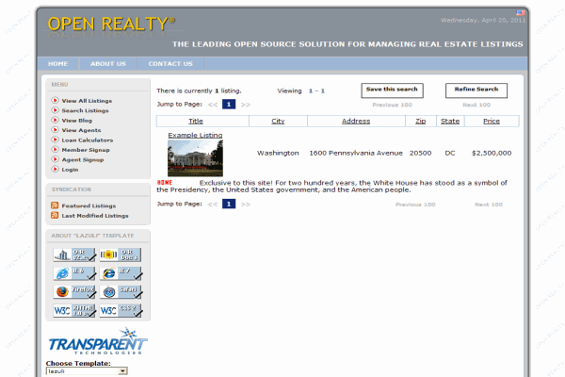Screen dimensions: 565x377
Task: Open the Last Modified Listings RSS feed icon
Action: [55, 216]
